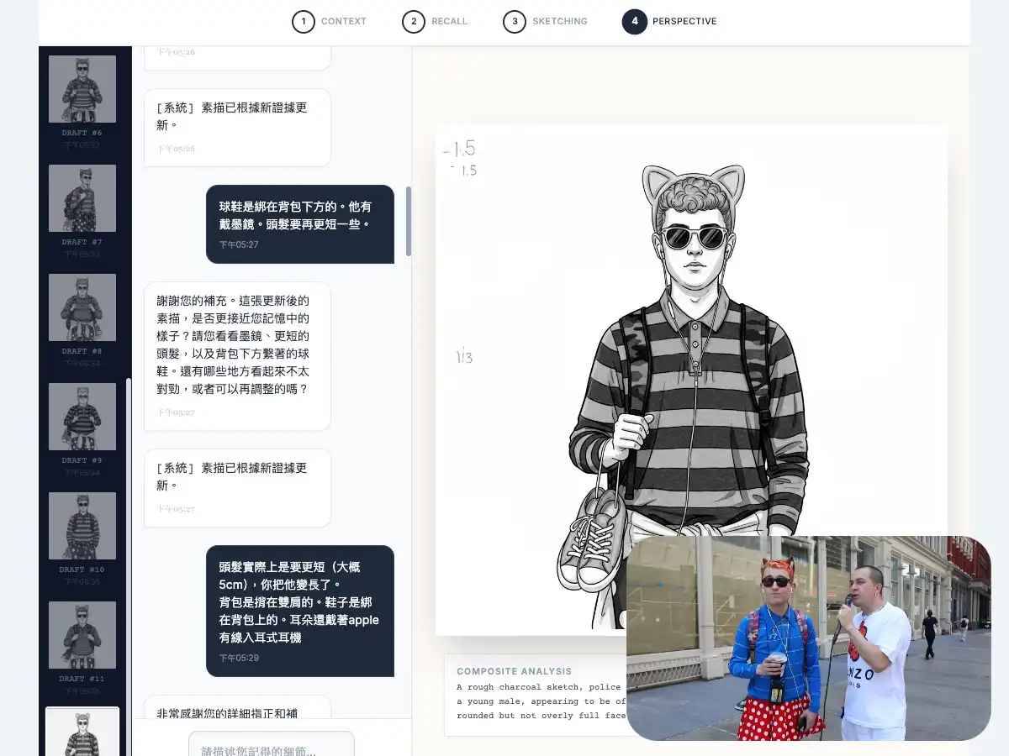Open Draft #9 thumbnail
This screenshot has height=756, width=1009.
point(82,417)
